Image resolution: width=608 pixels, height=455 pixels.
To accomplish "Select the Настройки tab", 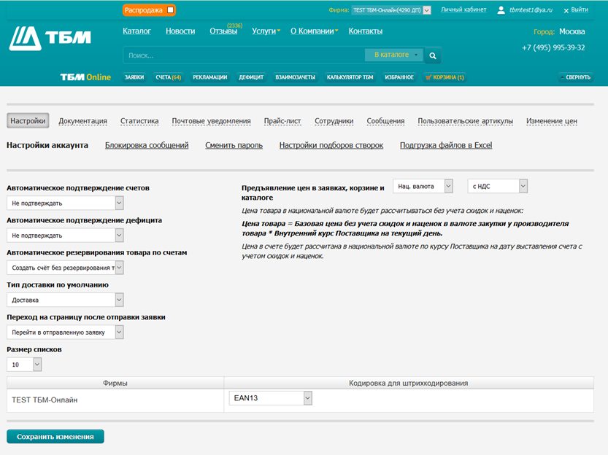I will (x=28, y=121).
